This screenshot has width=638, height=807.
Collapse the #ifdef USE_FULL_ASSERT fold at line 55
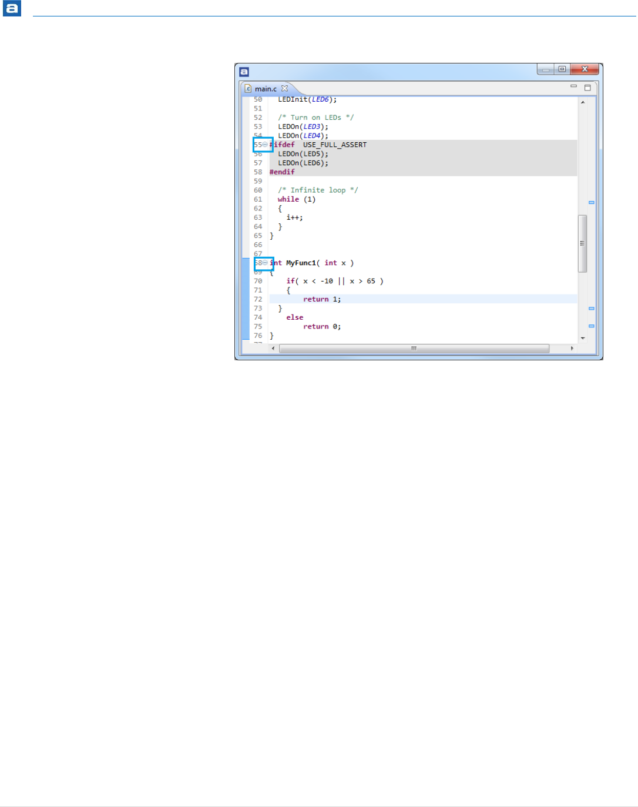pyautogui.click(x=265, y=145)
